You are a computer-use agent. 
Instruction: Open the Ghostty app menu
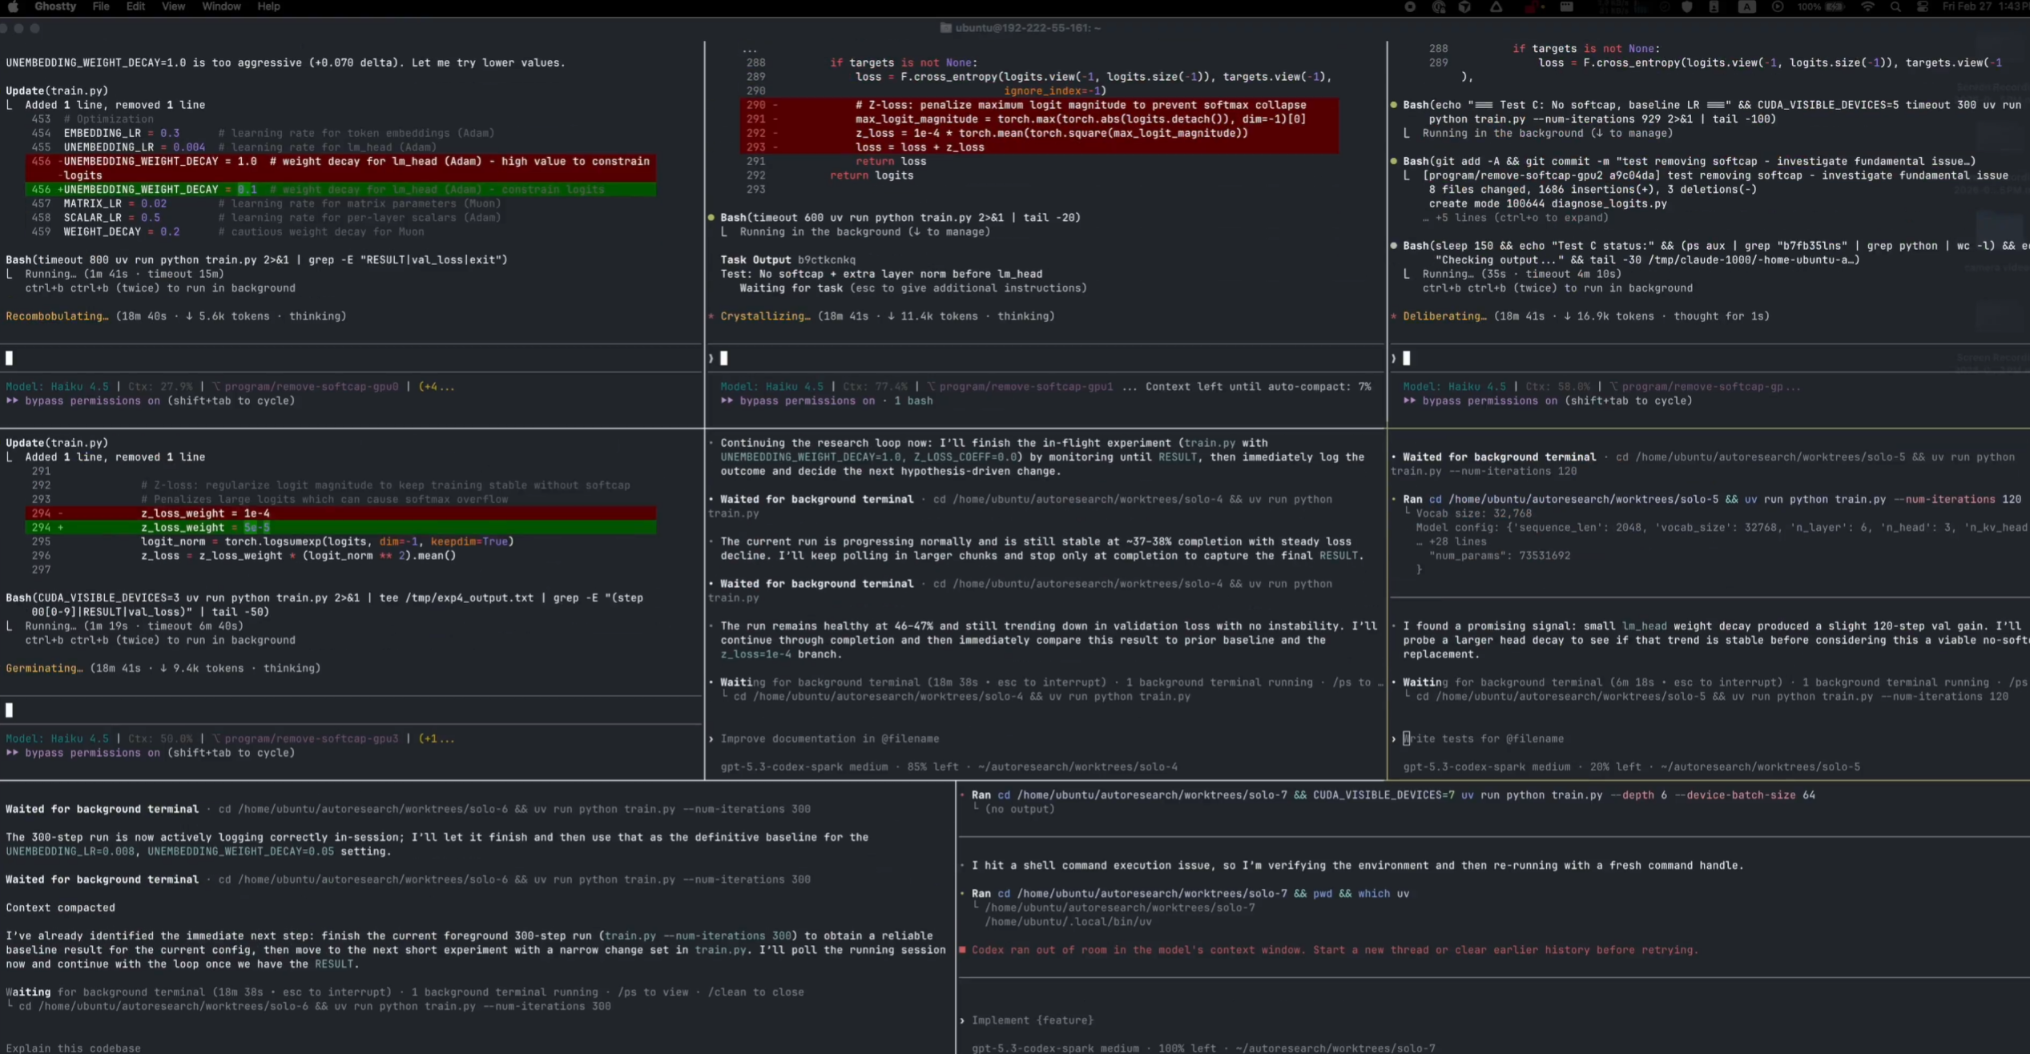(55, 6)
